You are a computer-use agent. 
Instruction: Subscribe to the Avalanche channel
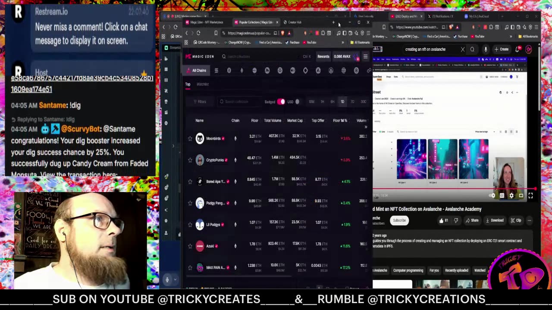[399, 220]
